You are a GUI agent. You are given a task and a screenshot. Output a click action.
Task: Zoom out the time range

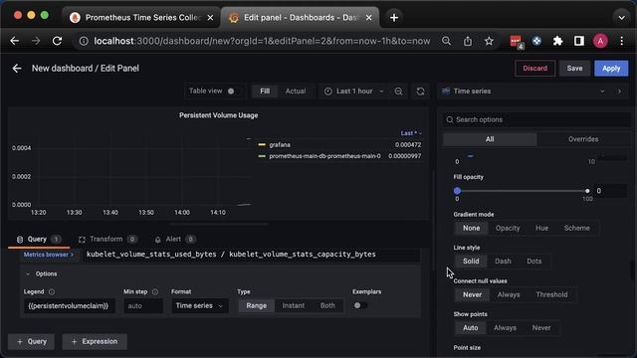[x=398, y=91]
